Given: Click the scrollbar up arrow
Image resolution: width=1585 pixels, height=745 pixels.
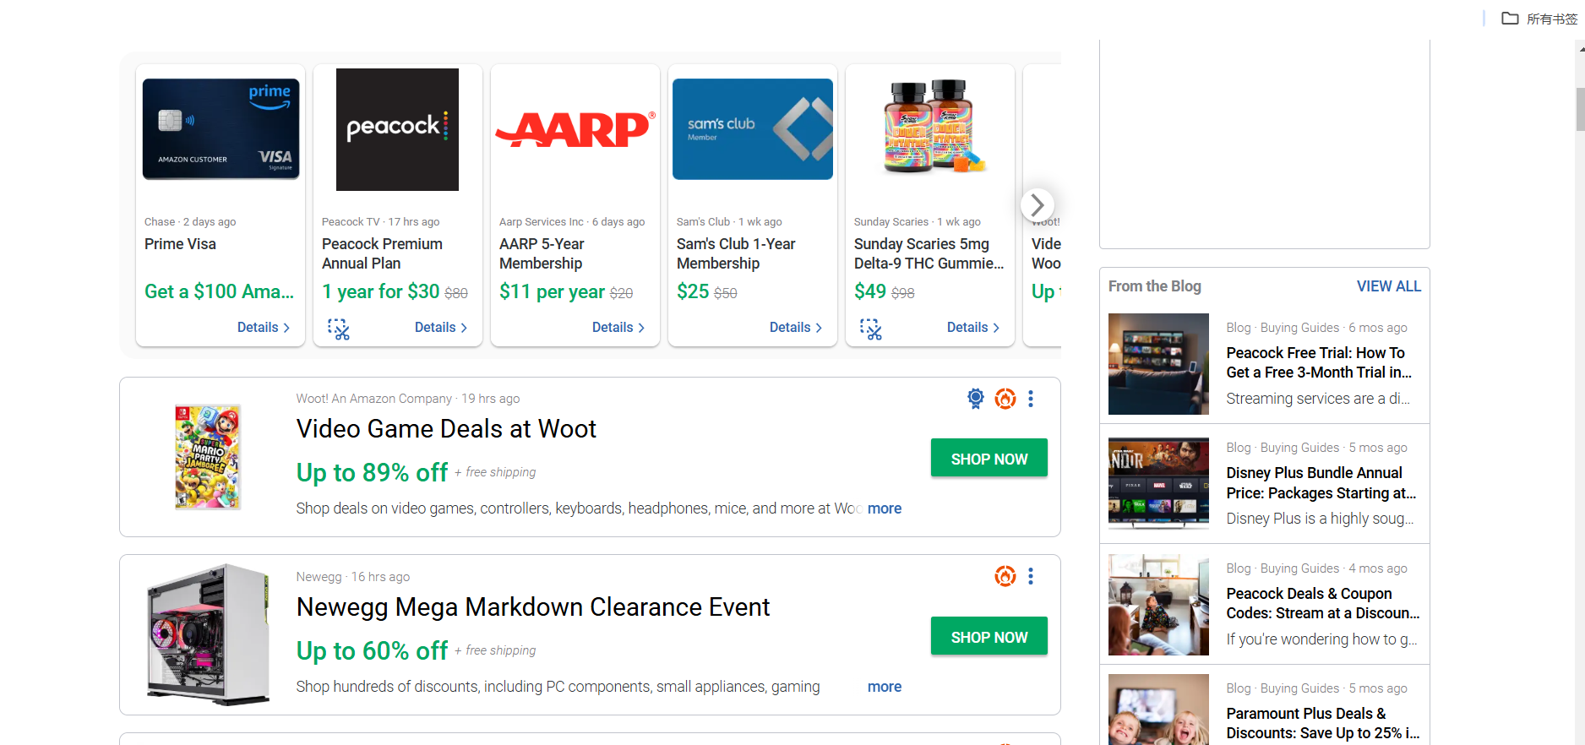Looking at the screenshot, I should tap(1580, 49).
